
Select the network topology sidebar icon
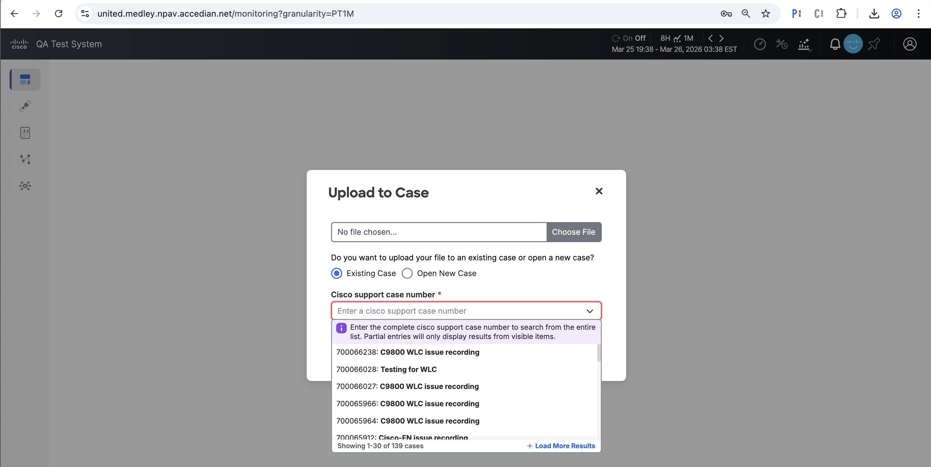click(x=25, y=159)
